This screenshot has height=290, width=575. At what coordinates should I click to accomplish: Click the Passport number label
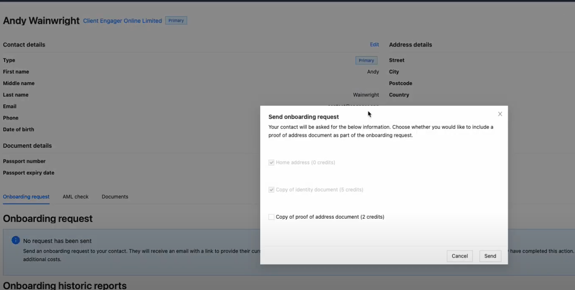coord(24,161)
